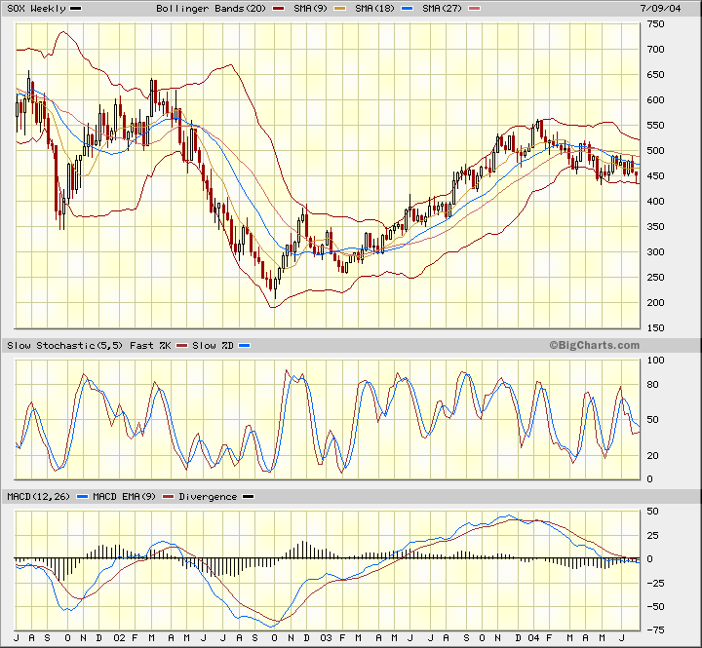
Task: Click the black Divergence legend swatch
Action: click(x=248, y=497)
